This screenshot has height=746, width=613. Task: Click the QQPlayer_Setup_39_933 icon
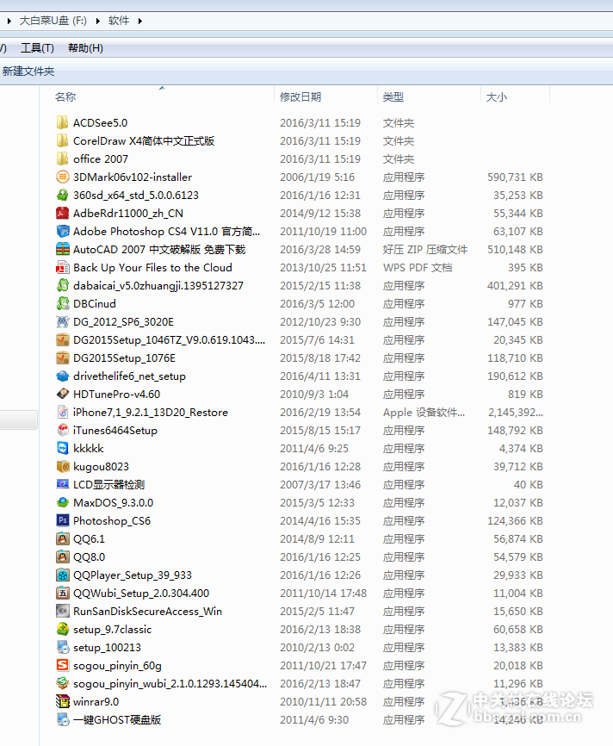62,575
